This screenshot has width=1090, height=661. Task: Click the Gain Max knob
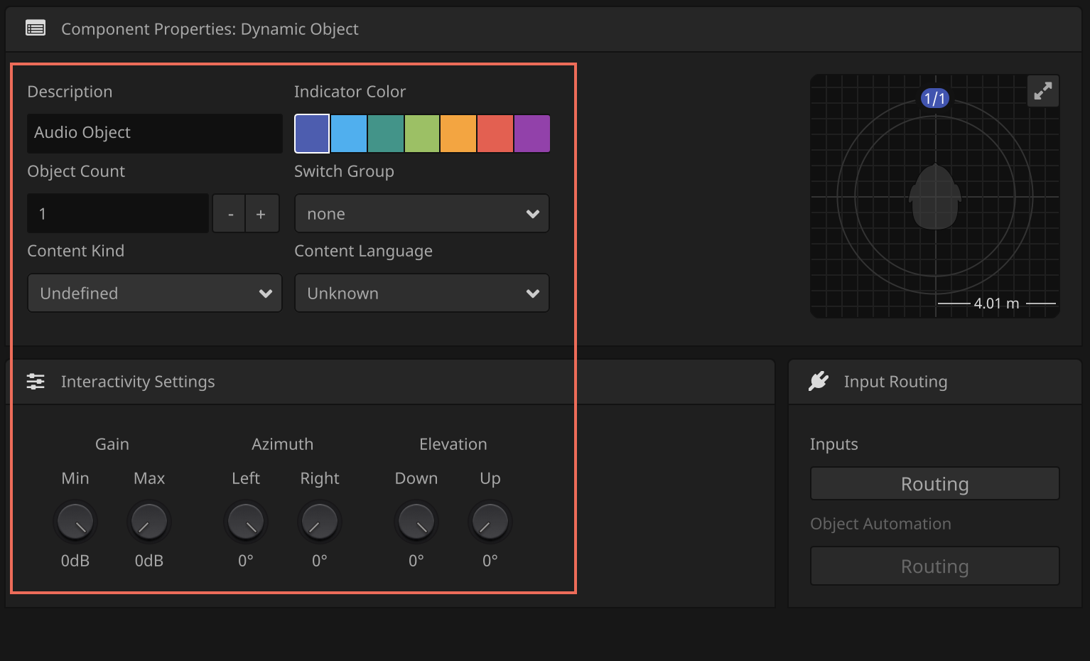click(149, 522)
